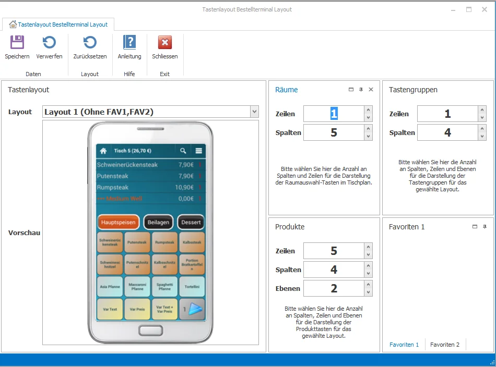Switch to the Favoriten 2 tab
The image size is (496, 367).
click(x=445, y=345)
